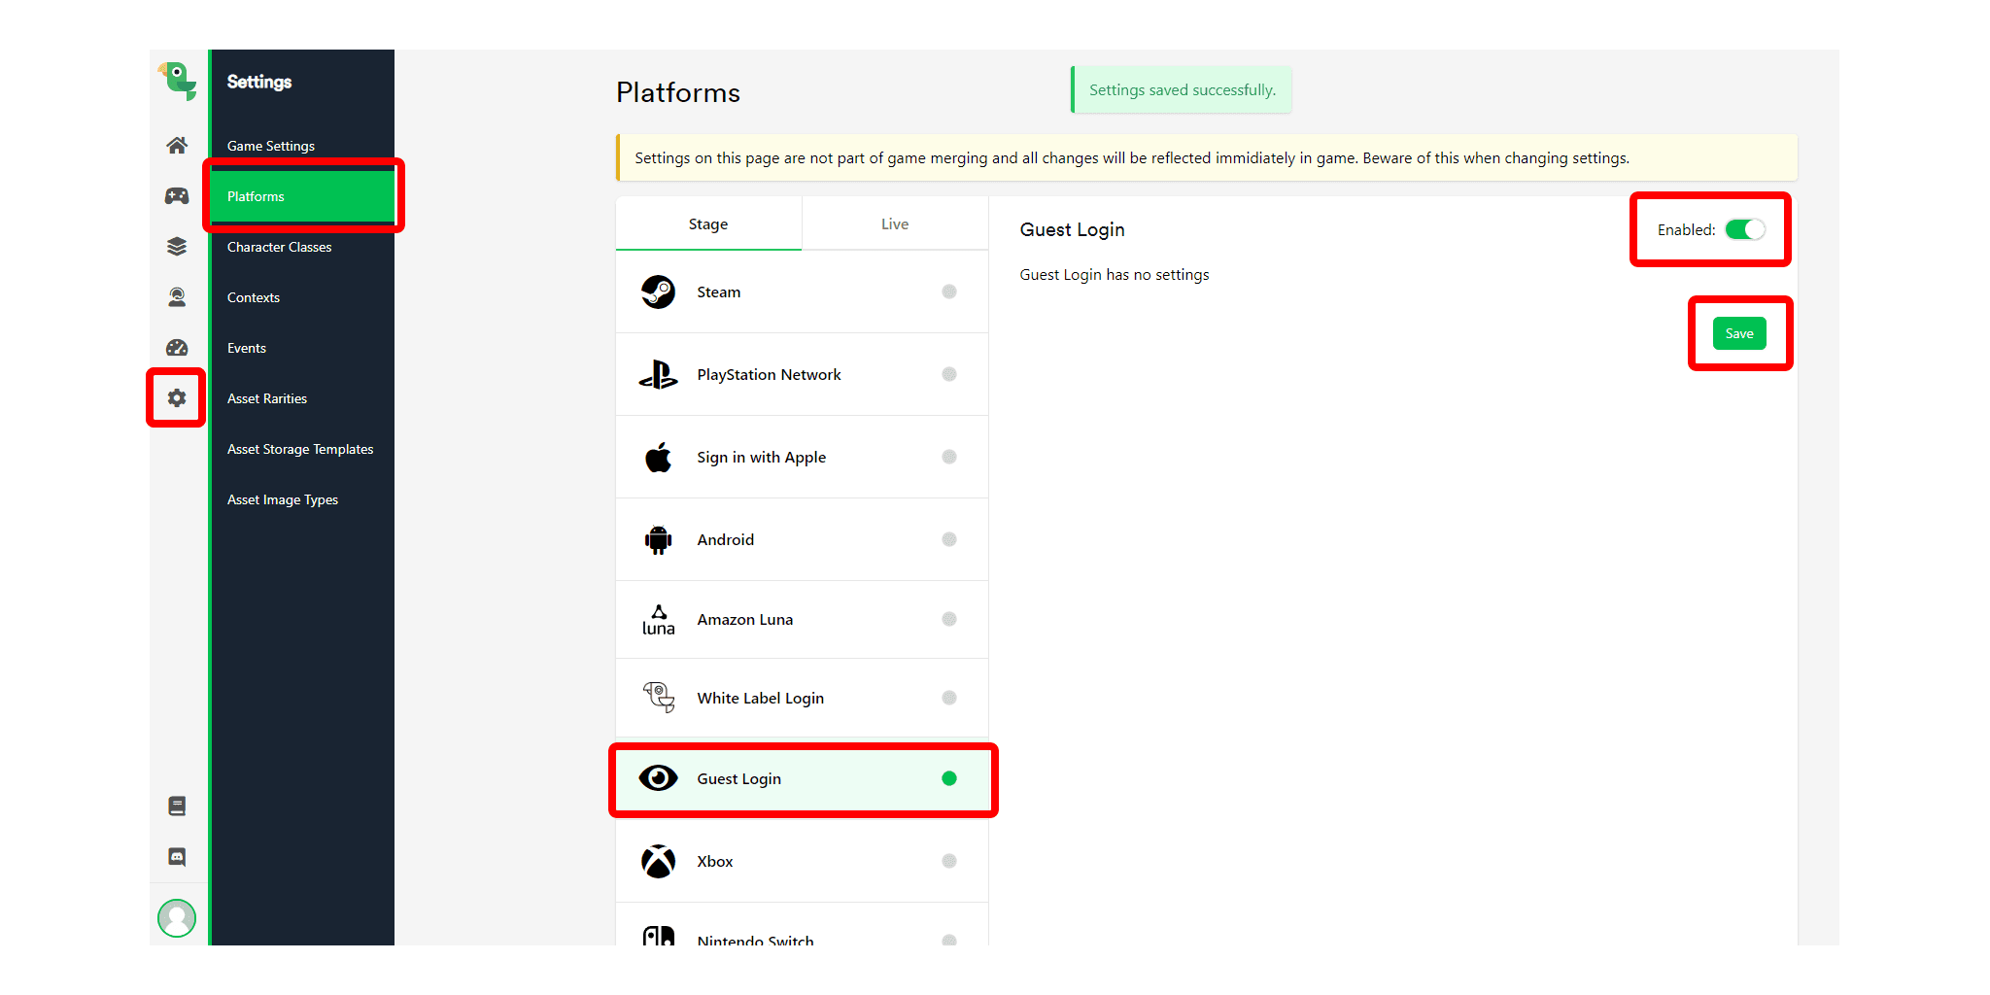Screen dimensions: 1990x995
Task: Click the 'Settings saved successfully.' notification
Action: (1182, 89)
